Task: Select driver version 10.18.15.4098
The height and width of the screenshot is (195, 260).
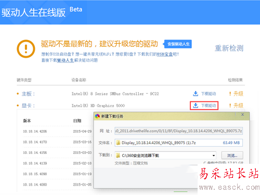Action: [35, 174]
